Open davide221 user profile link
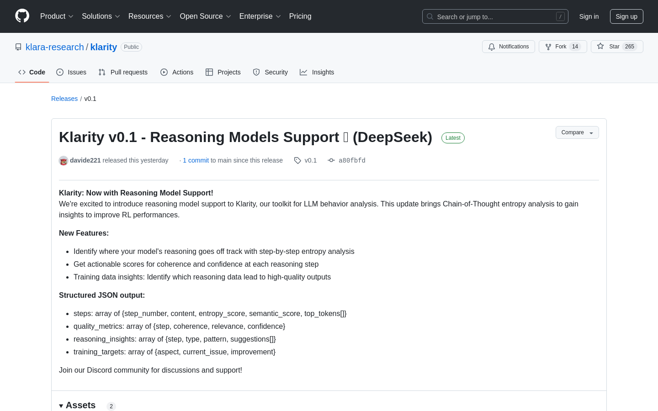 (x=85, y=160)
